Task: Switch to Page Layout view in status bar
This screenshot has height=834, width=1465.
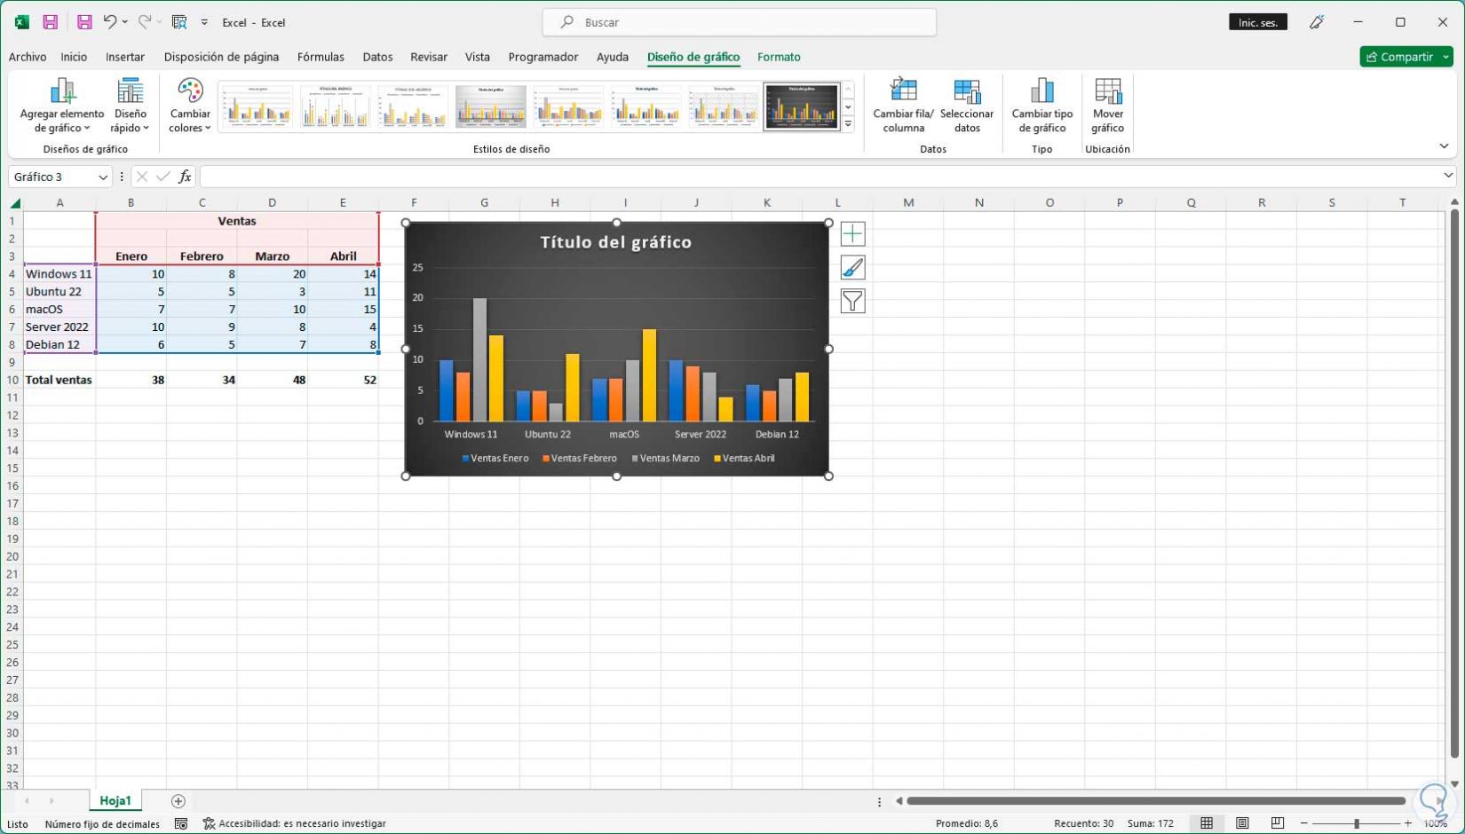Action: (1242, 823)
